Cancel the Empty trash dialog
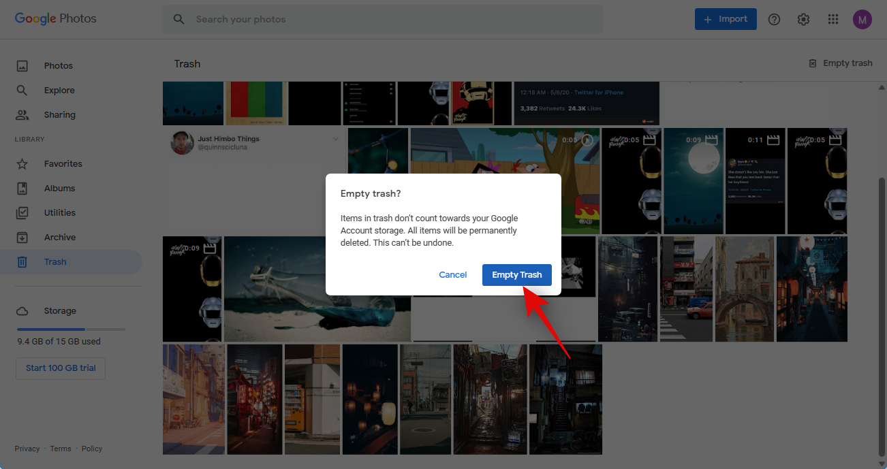This screenshot has width=887, height=469. click(453, 275)
